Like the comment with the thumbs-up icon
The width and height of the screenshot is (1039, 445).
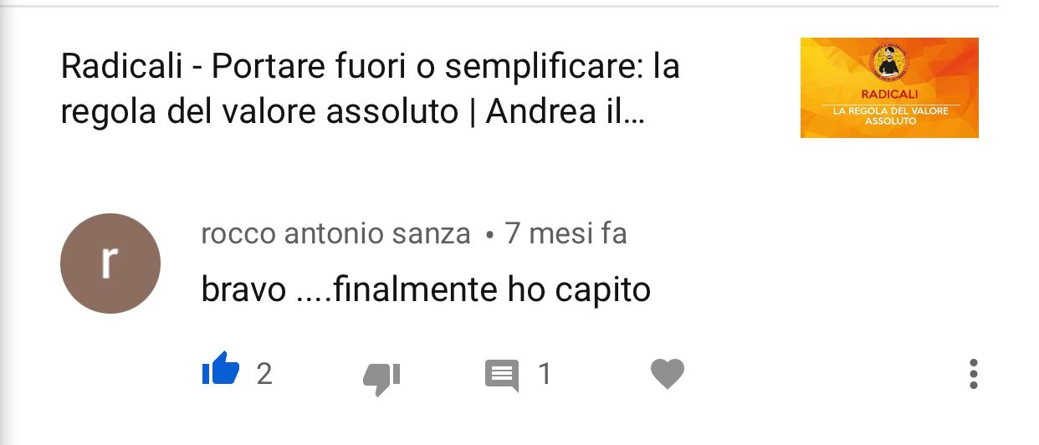click(221, 369)
